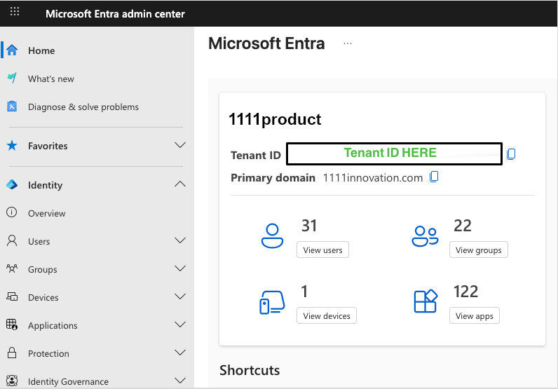Copy the Tenant ID with copy icon
The height and width of the screenshot is (389, 558).
(511, 153)
